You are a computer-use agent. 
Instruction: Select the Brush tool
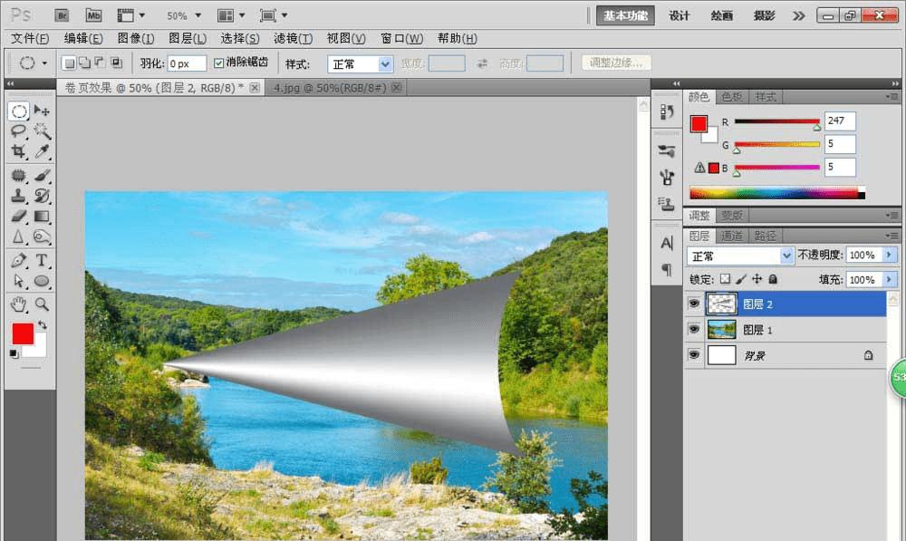[42, 175]
